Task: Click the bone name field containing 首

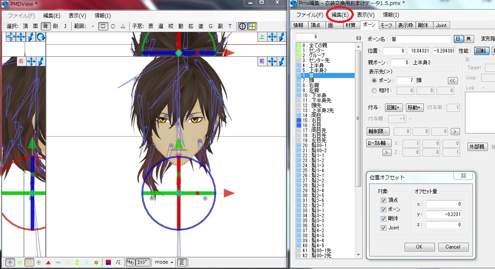Action: pos(420,39)
